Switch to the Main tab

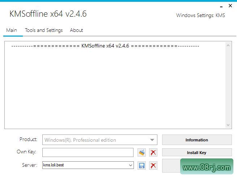click(12, 30)
